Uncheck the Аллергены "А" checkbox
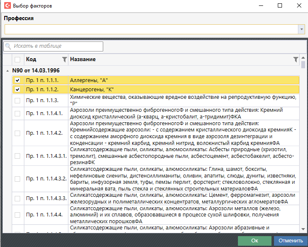This screenshot has width=308, height=247. [17, 80]
